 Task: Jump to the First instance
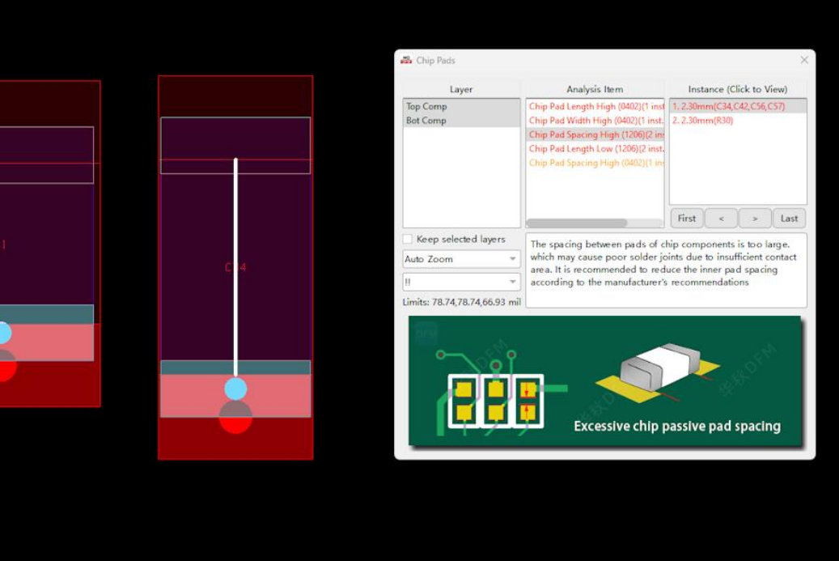tap(686, 218)
